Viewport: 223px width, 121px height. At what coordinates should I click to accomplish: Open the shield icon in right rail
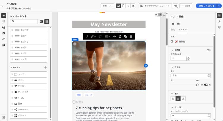[219, 27]
